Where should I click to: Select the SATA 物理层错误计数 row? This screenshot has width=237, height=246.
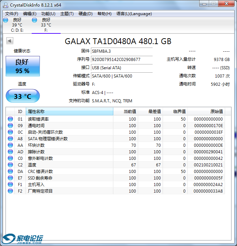pyautogui.click(x=115, y=139)
